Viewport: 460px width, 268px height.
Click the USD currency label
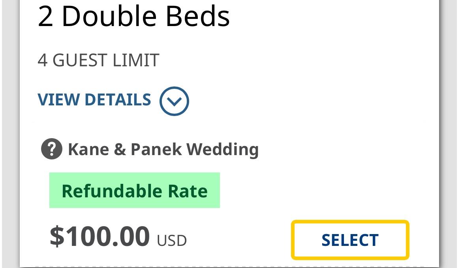tap(172, 240)
